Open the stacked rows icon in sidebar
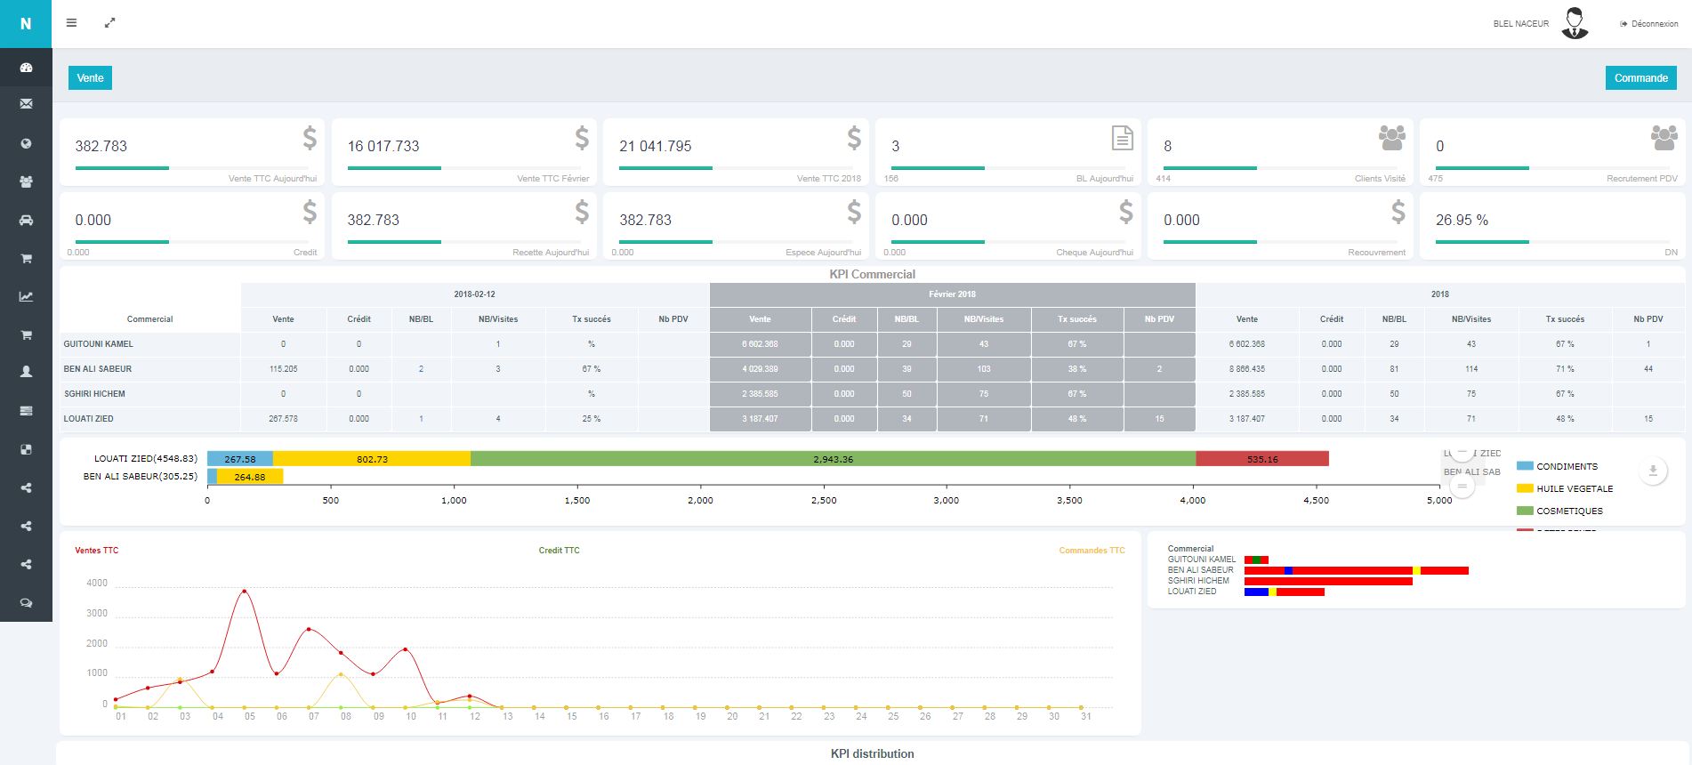This screenshot has width=1692, height=765. point(26,411)
